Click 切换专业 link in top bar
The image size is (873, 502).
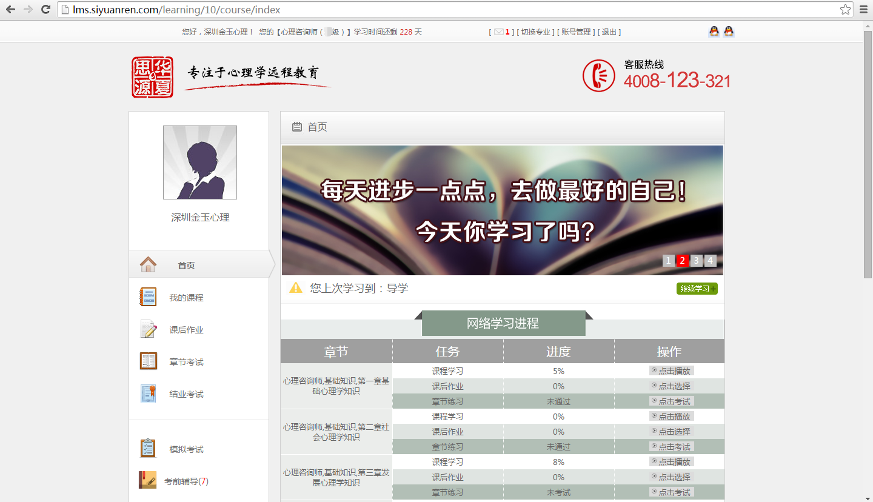(x=535, y=32)
